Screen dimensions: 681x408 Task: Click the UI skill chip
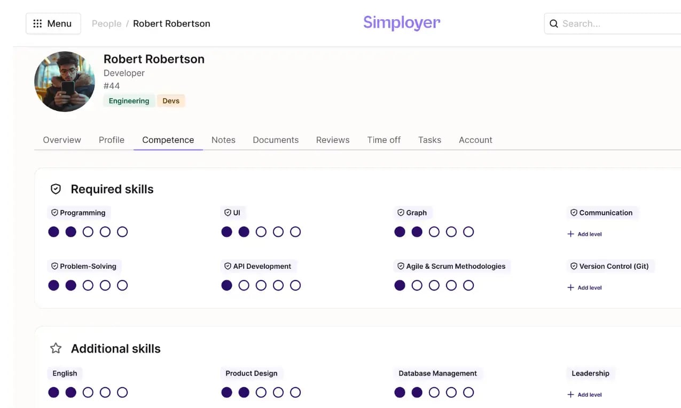pos(232,212)
